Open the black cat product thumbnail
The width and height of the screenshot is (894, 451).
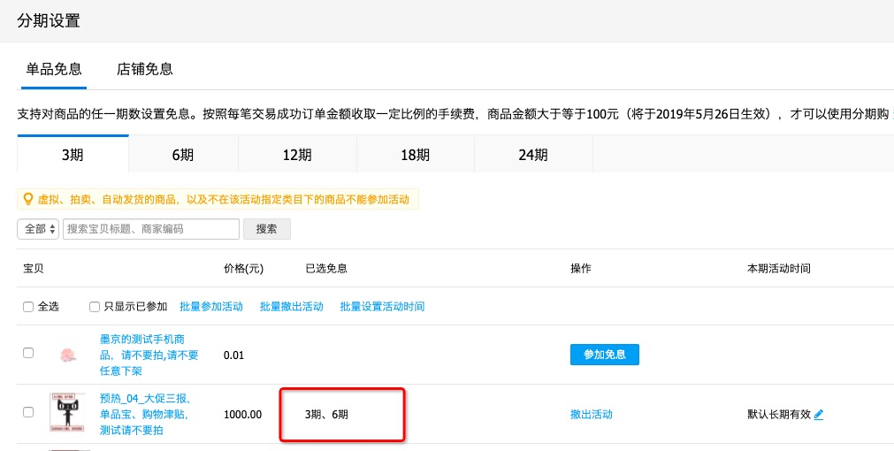pos(67,413)
